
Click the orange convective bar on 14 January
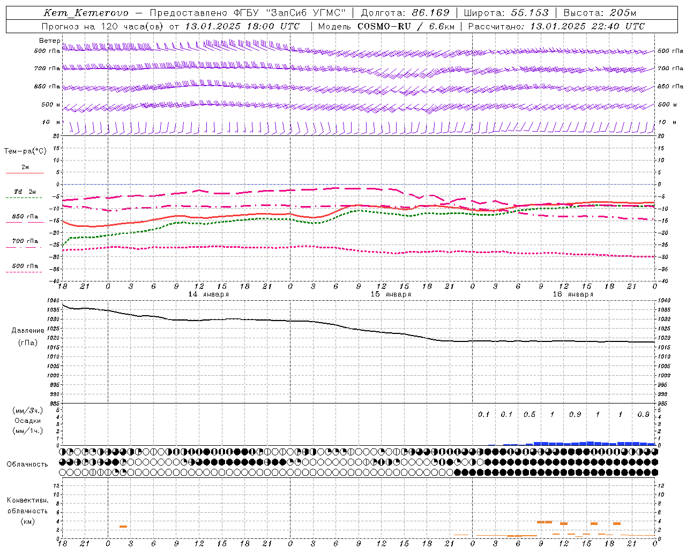click(123, 527)
